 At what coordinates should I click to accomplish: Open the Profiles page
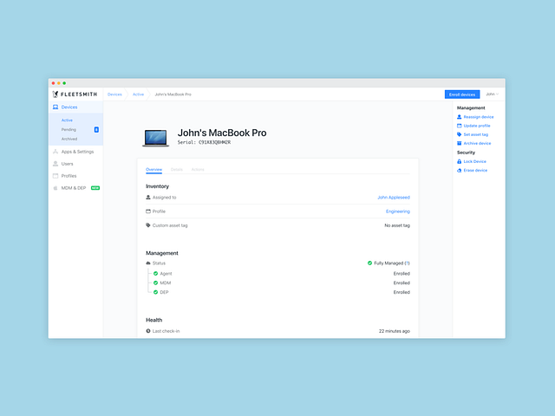tap(69, 176)
